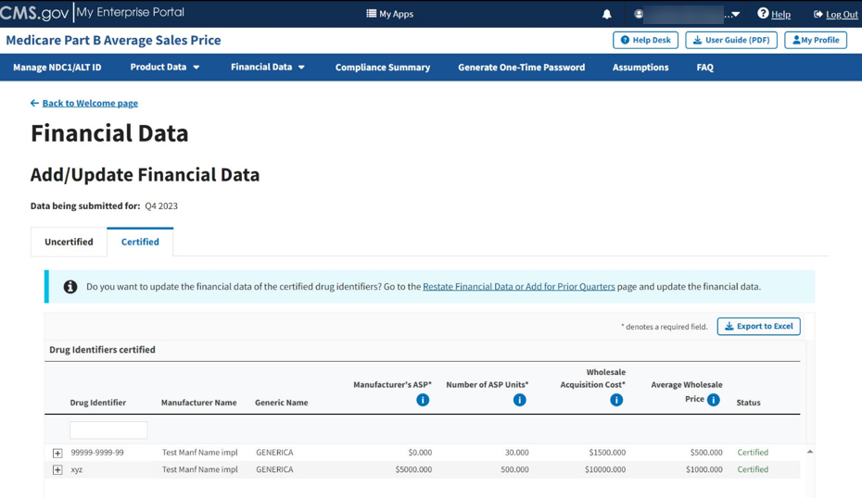Click the notification bell icon

click(x=607, y=14)
